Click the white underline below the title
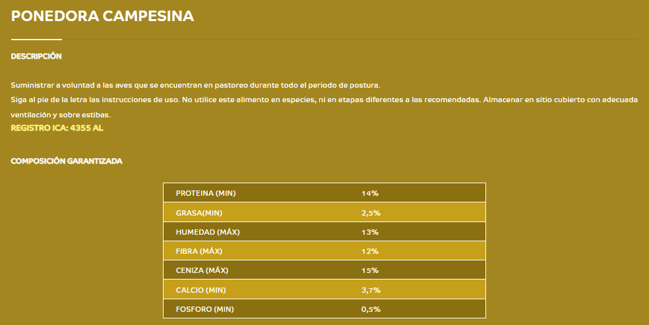Screen dimensions: 649x325 tap(36, 40)
